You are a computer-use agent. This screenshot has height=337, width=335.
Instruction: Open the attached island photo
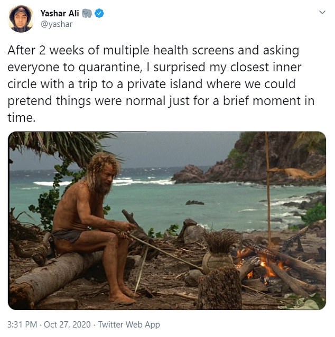coord(167,220)
